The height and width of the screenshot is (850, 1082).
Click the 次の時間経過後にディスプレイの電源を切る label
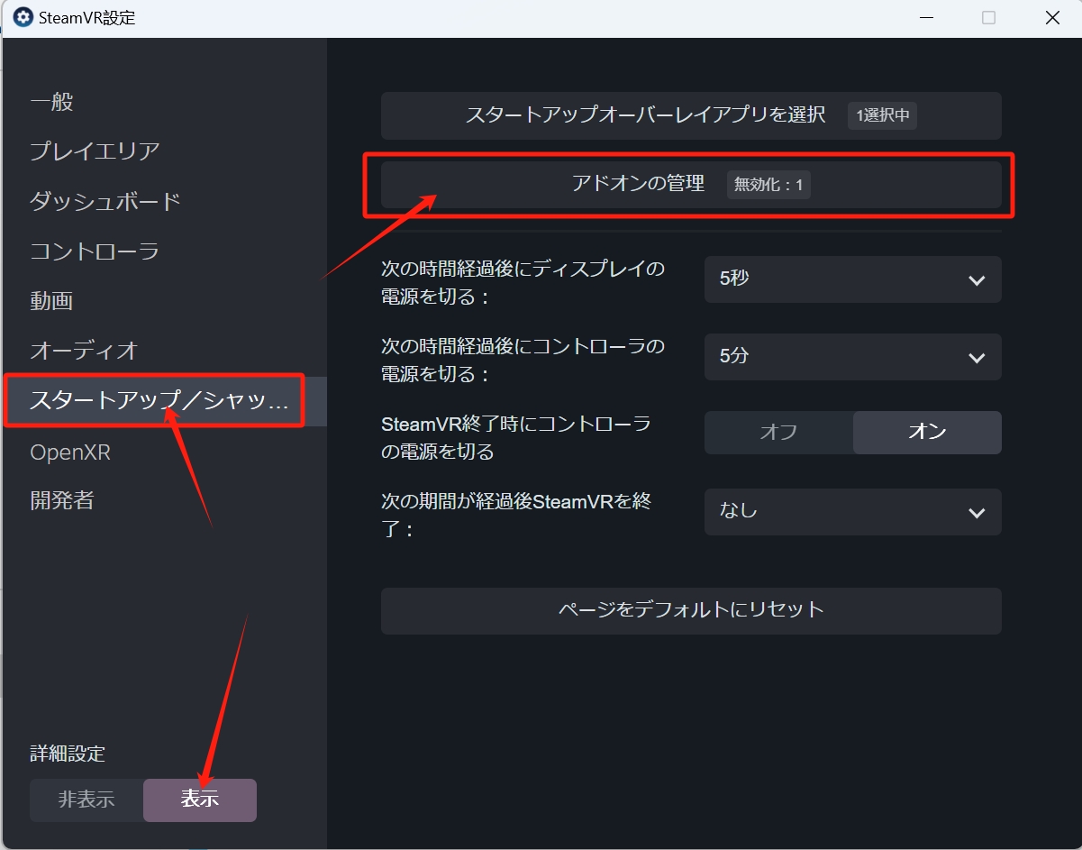[523, 282]
